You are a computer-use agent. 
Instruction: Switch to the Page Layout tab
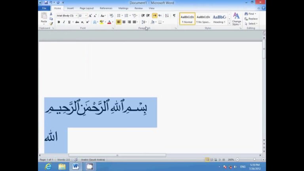(x=86, y=8)
